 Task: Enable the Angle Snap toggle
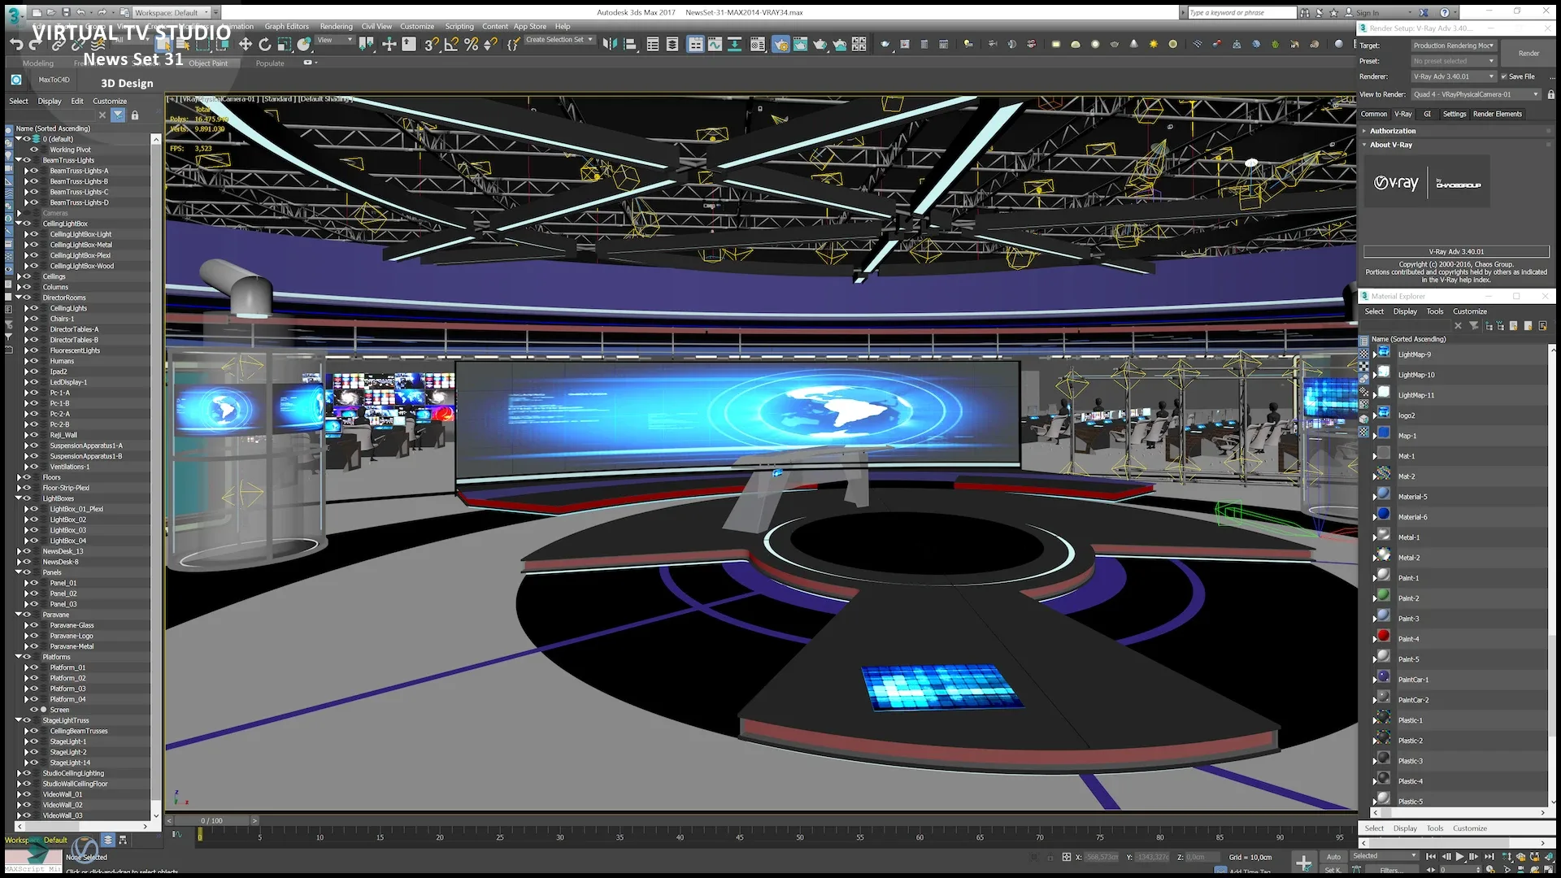click(451, 45)
